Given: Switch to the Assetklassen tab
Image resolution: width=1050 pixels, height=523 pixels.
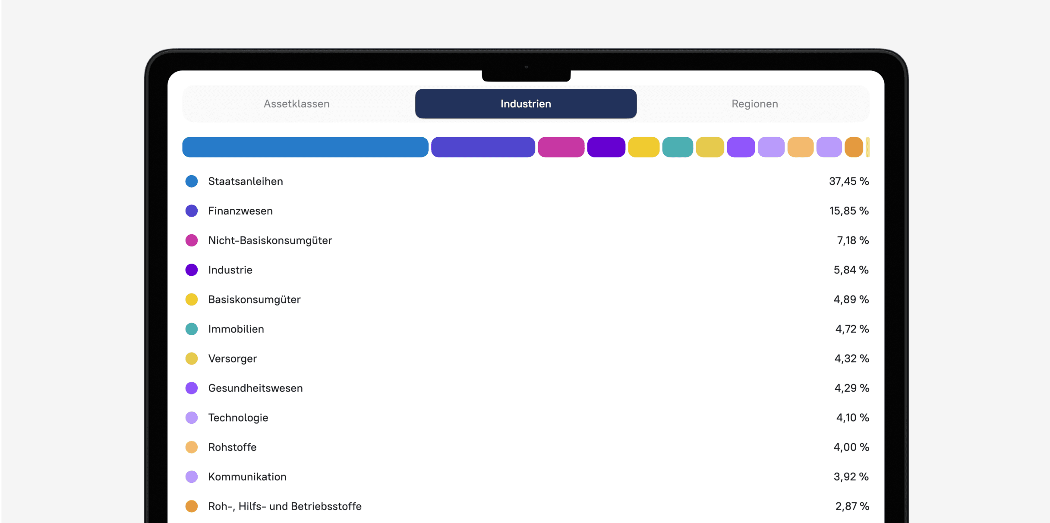Looking at the screenshot, I should (x=296, y=104).
